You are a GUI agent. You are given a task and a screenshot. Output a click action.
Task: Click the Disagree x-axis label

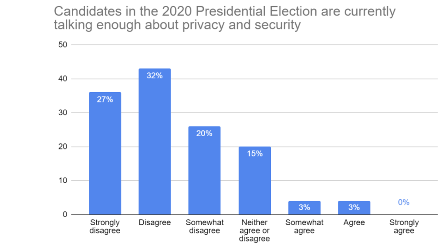tap(155, 223)
